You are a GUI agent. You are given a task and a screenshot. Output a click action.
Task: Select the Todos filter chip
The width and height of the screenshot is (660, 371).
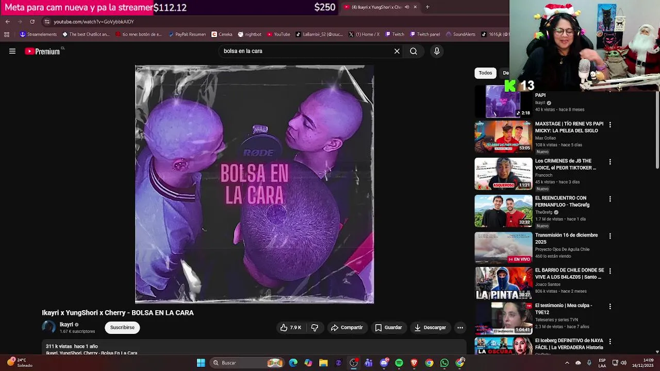[485, 73]
